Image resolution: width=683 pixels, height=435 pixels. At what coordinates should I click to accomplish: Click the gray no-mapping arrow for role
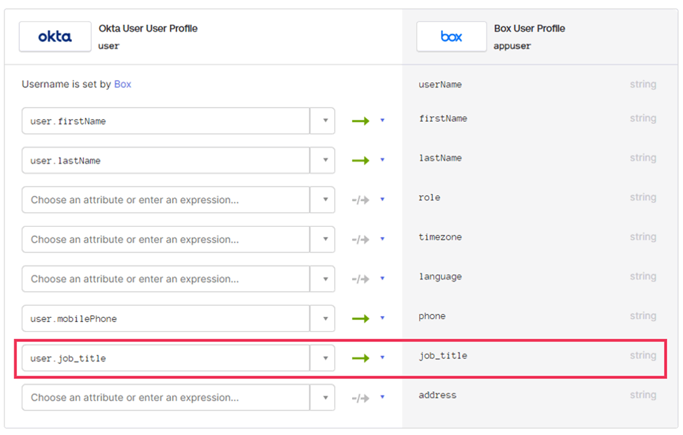(x=361, y=200)
